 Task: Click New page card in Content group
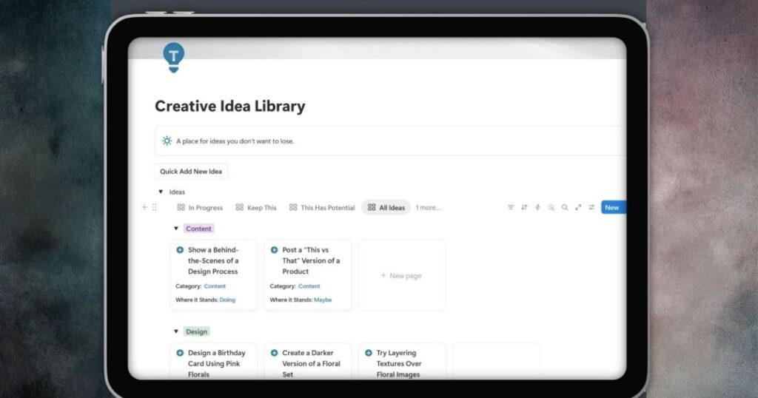tap(402, 275)
